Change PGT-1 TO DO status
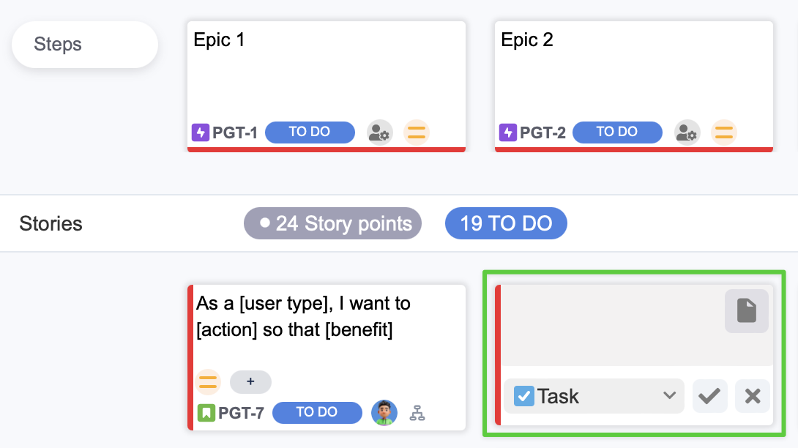 (x=310, y=132)
